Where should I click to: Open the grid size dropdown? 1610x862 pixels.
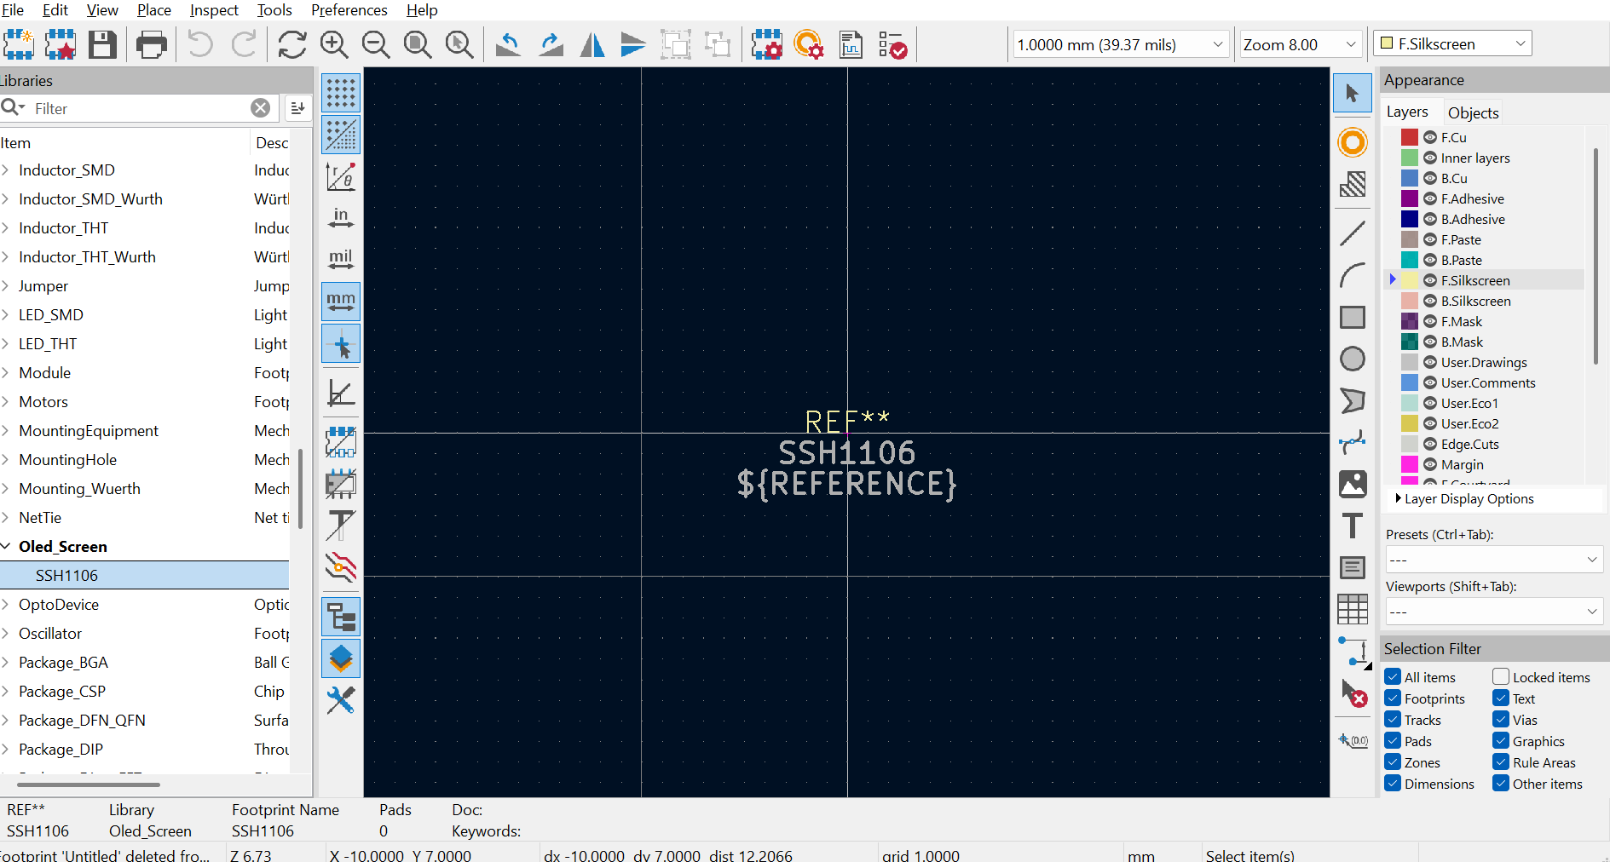pyautogui.click(x=1120, y=44)
